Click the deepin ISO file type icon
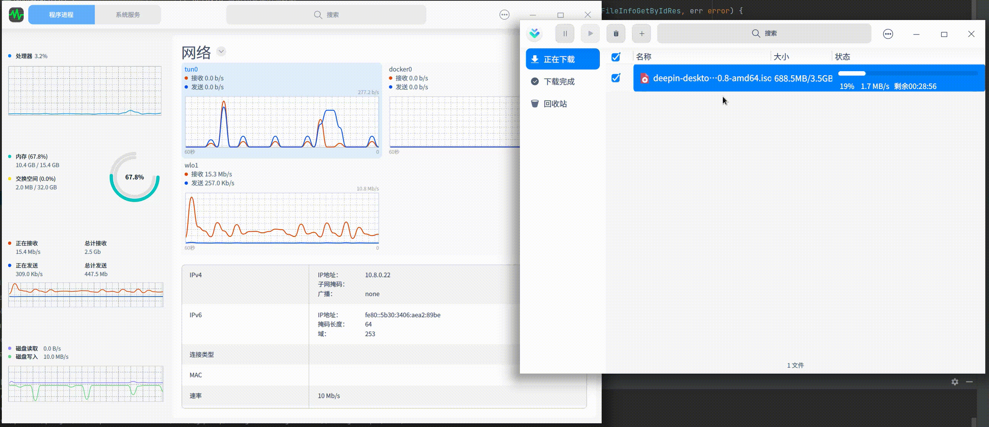The width and height of the screenshot is (989, 427). click(645, 79)
